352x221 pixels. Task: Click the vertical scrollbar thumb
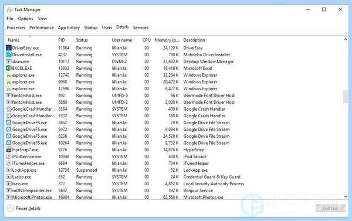(346, 97)
